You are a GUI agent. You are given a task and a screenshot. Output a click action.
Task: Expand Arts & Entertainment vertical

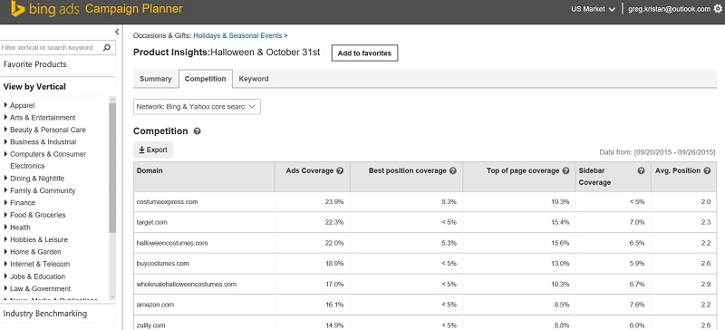(5, 118)
